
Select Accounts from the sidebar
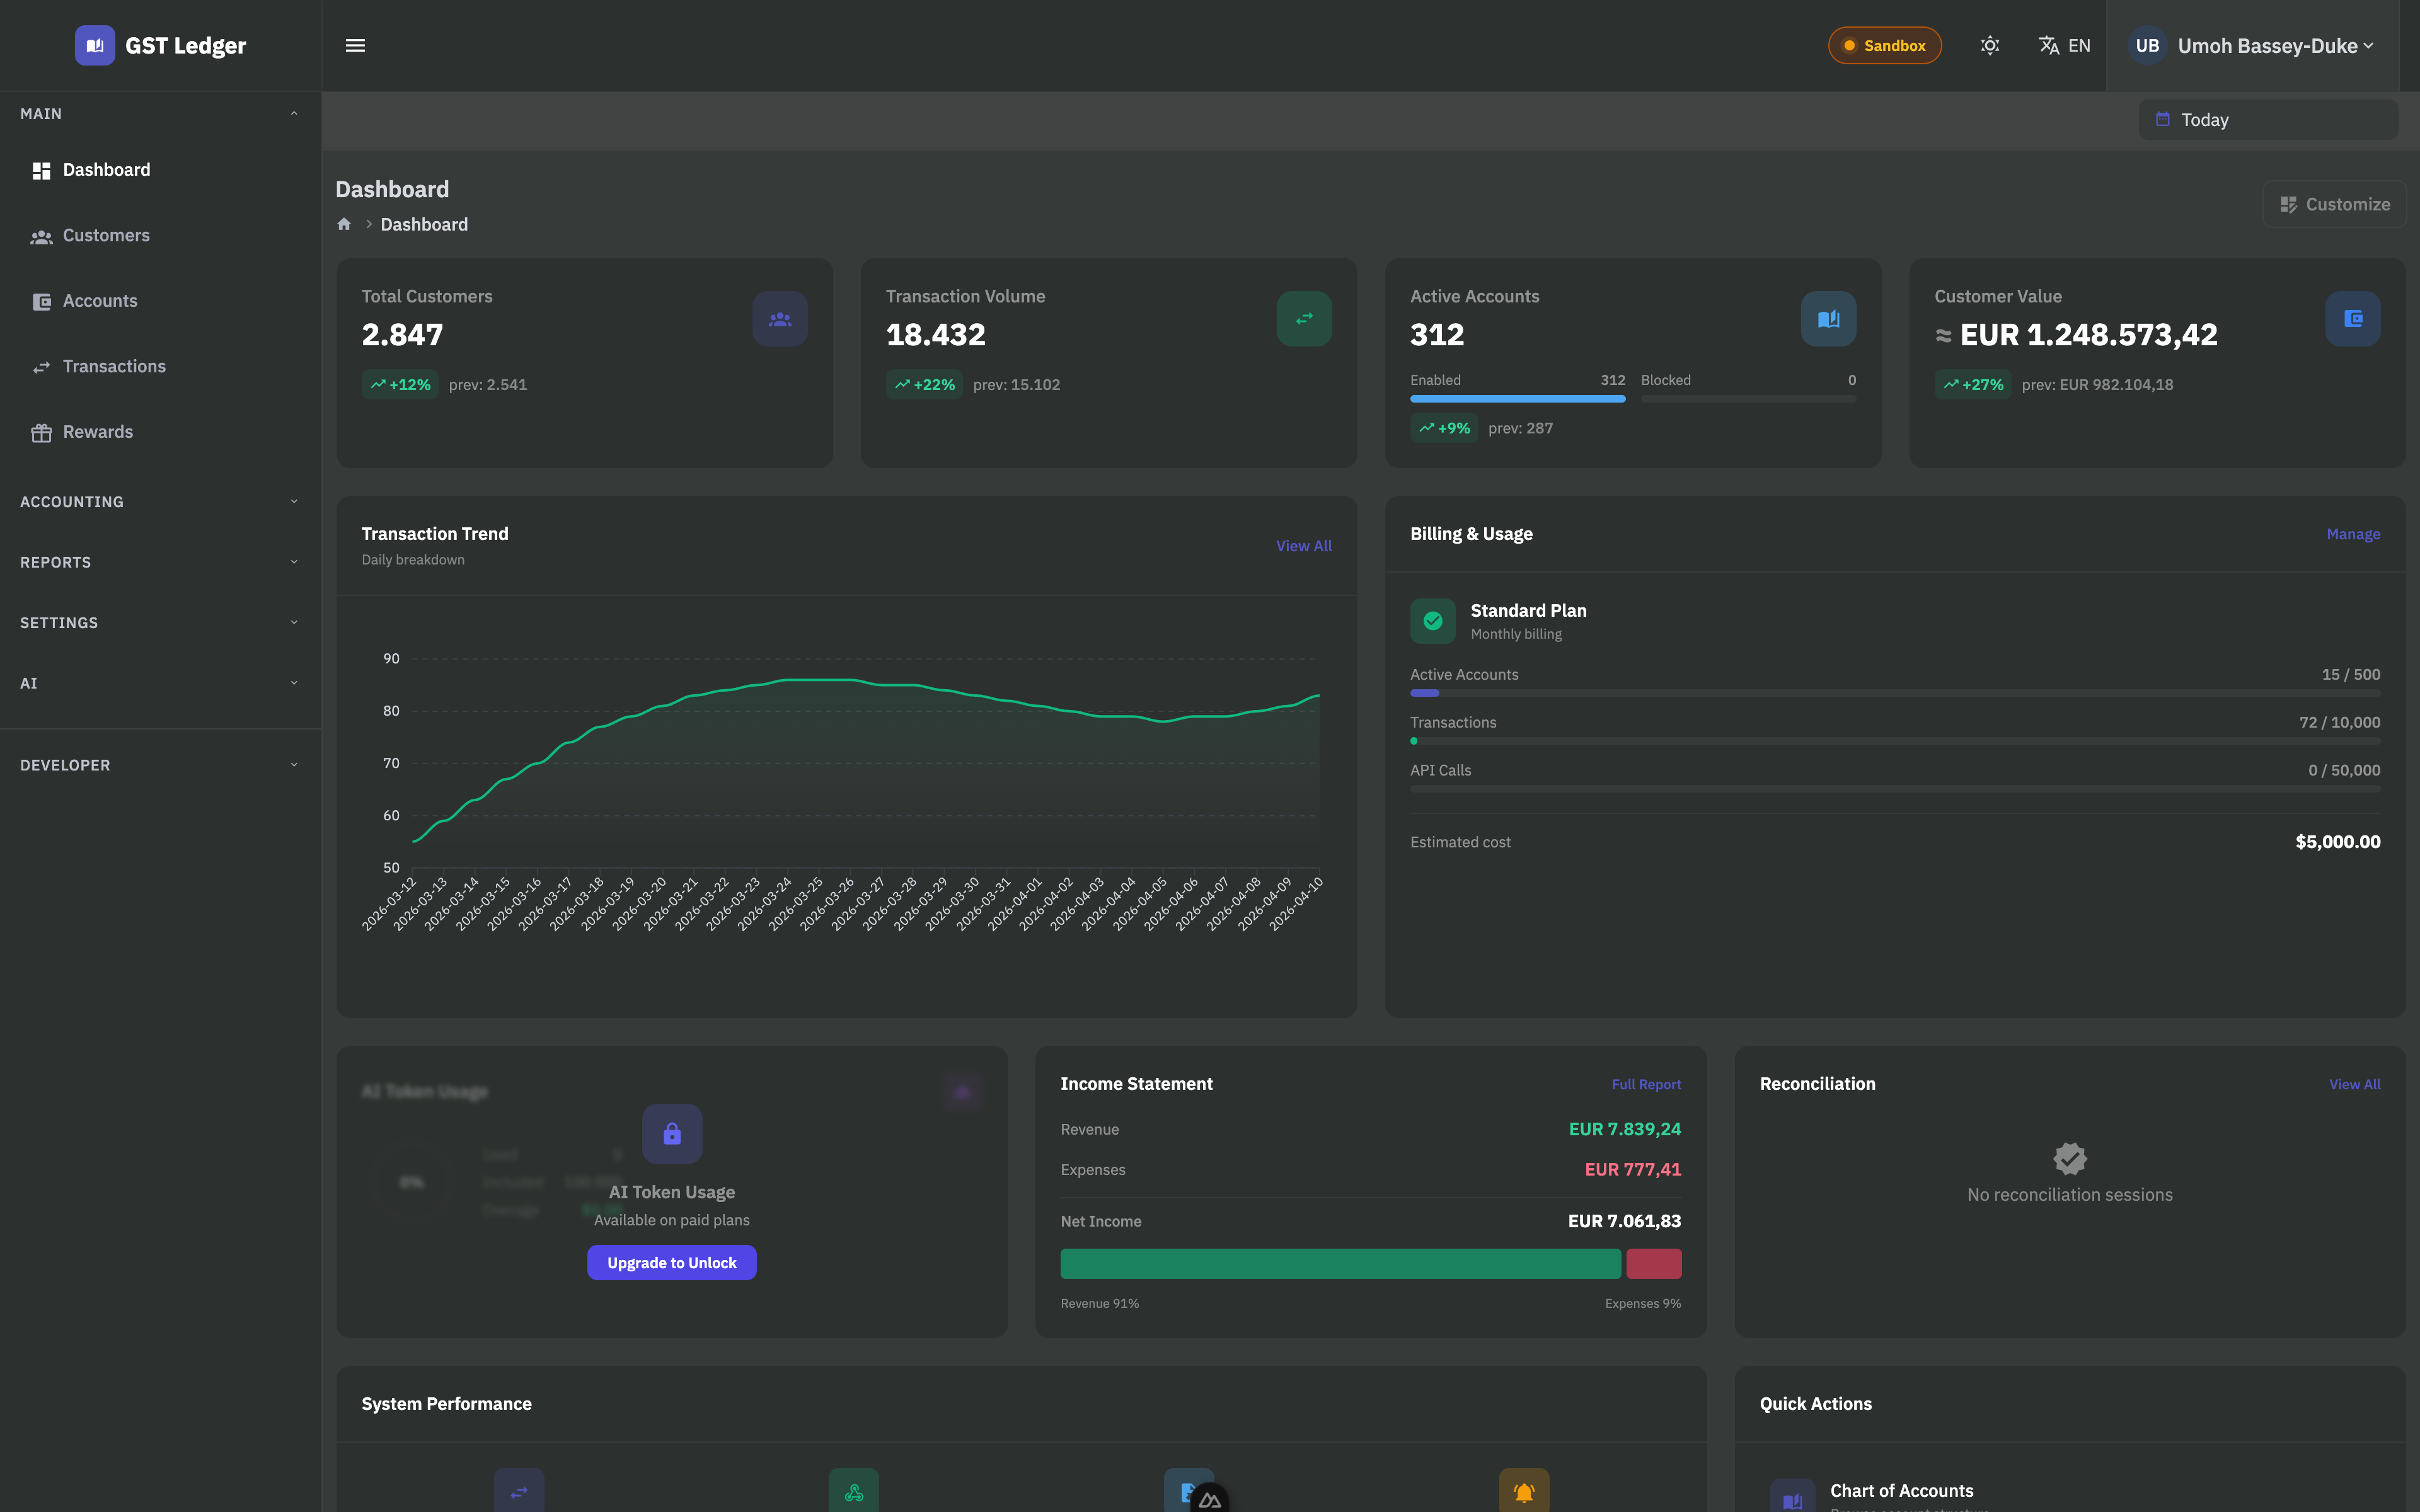tap(100, 300)
